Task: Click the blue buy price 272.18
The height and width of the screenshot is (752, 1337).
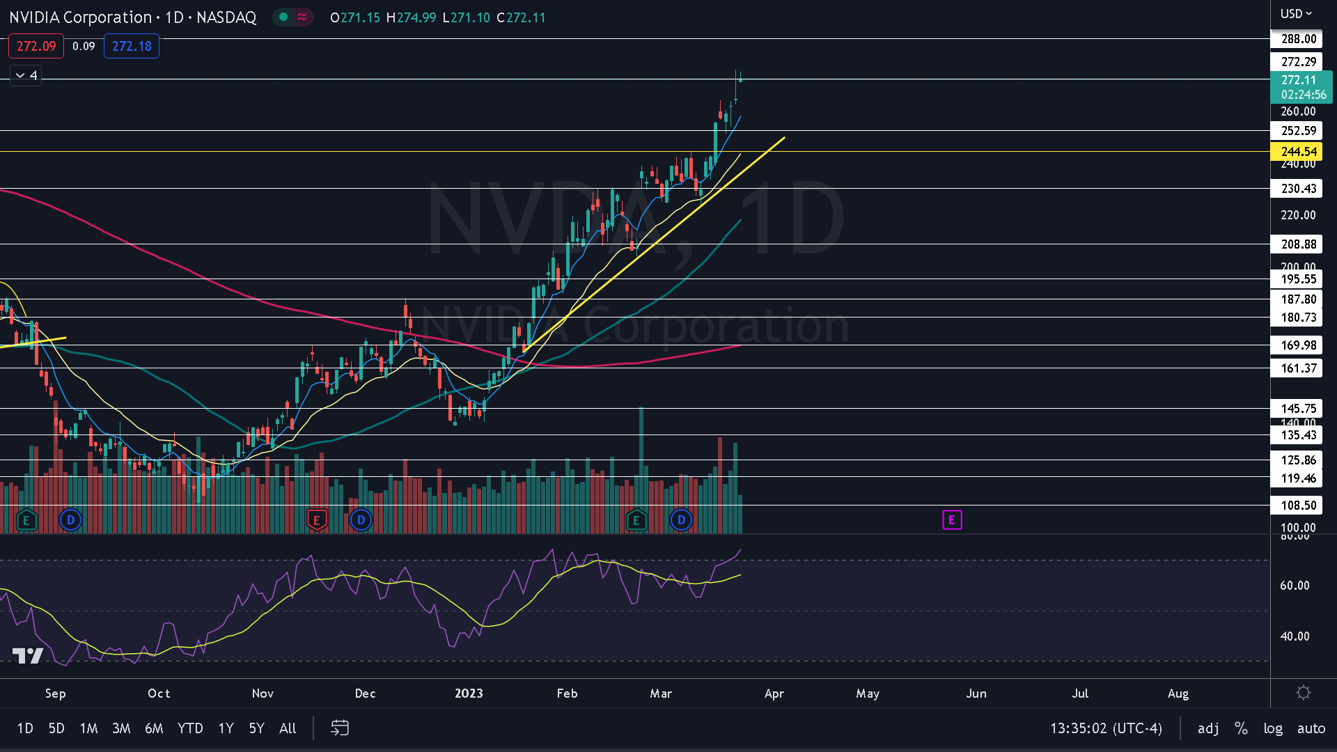Action: click(x=132, y=46)
